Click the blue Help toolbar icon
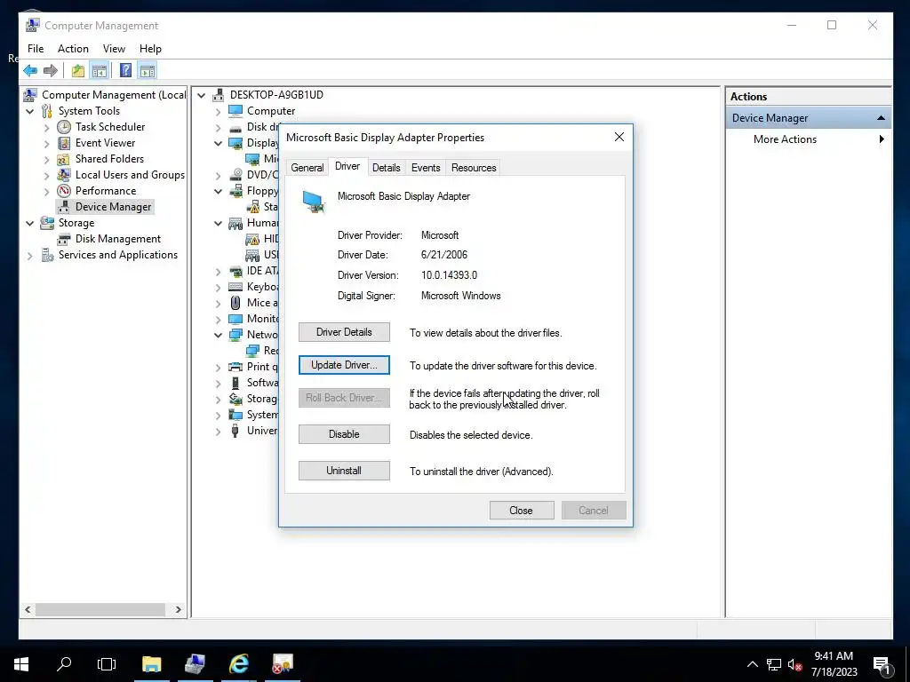Image resolution: width=910 pixels, height=682 pixels. (125, 71)
